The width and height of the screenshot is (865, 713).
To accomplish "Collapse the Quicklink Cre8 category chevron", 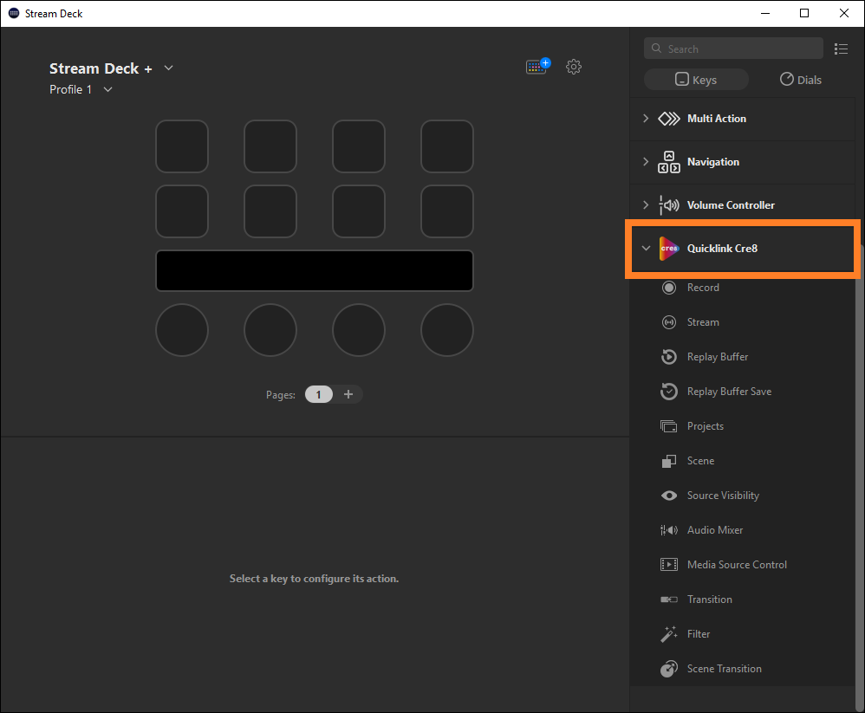I will point(646,249).
